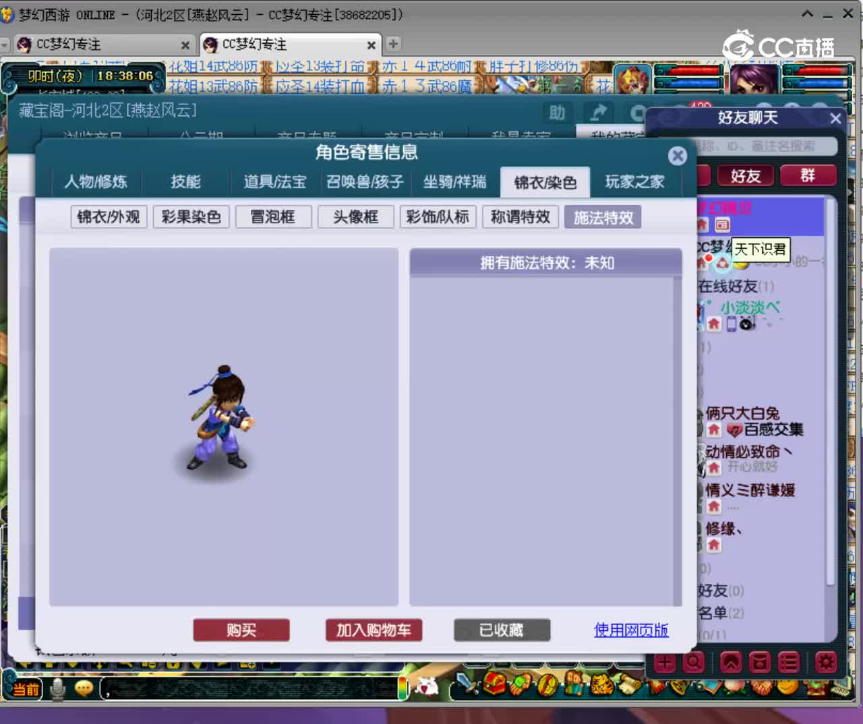The height and width of the screenshot is (724, 863).
Task: Click the magnifier search icon in friend panel
Action: (x=694, y=663)
